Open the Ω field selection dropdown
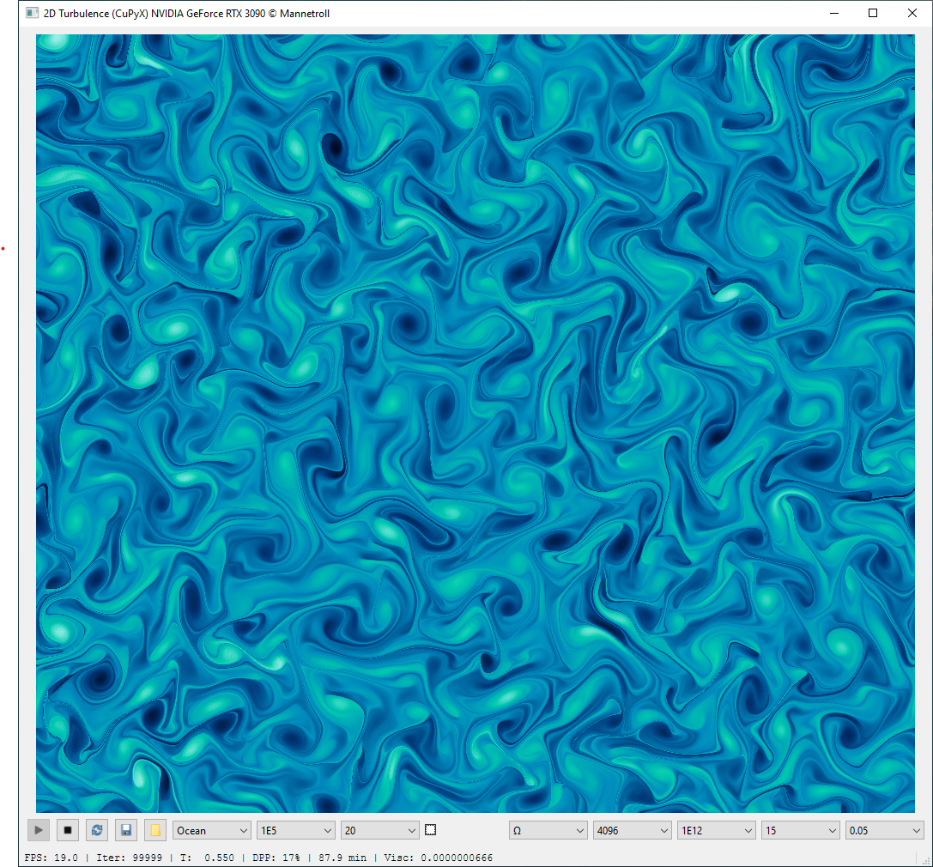Screen dimensions: 933x867 point(548,830)
